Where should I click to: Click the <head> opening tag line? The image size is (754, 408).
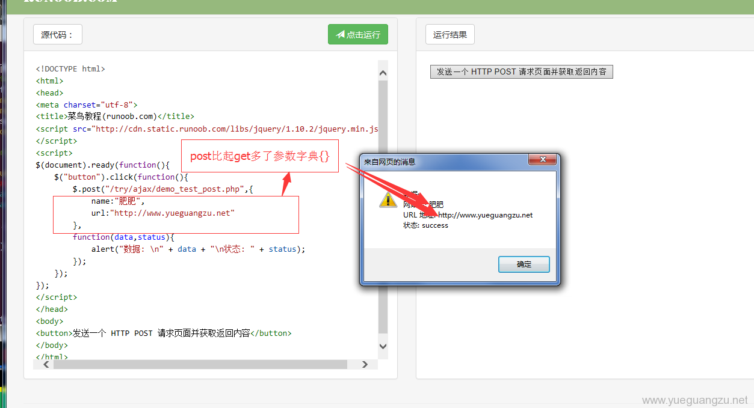pyautogui.click(x=49, y=93)
